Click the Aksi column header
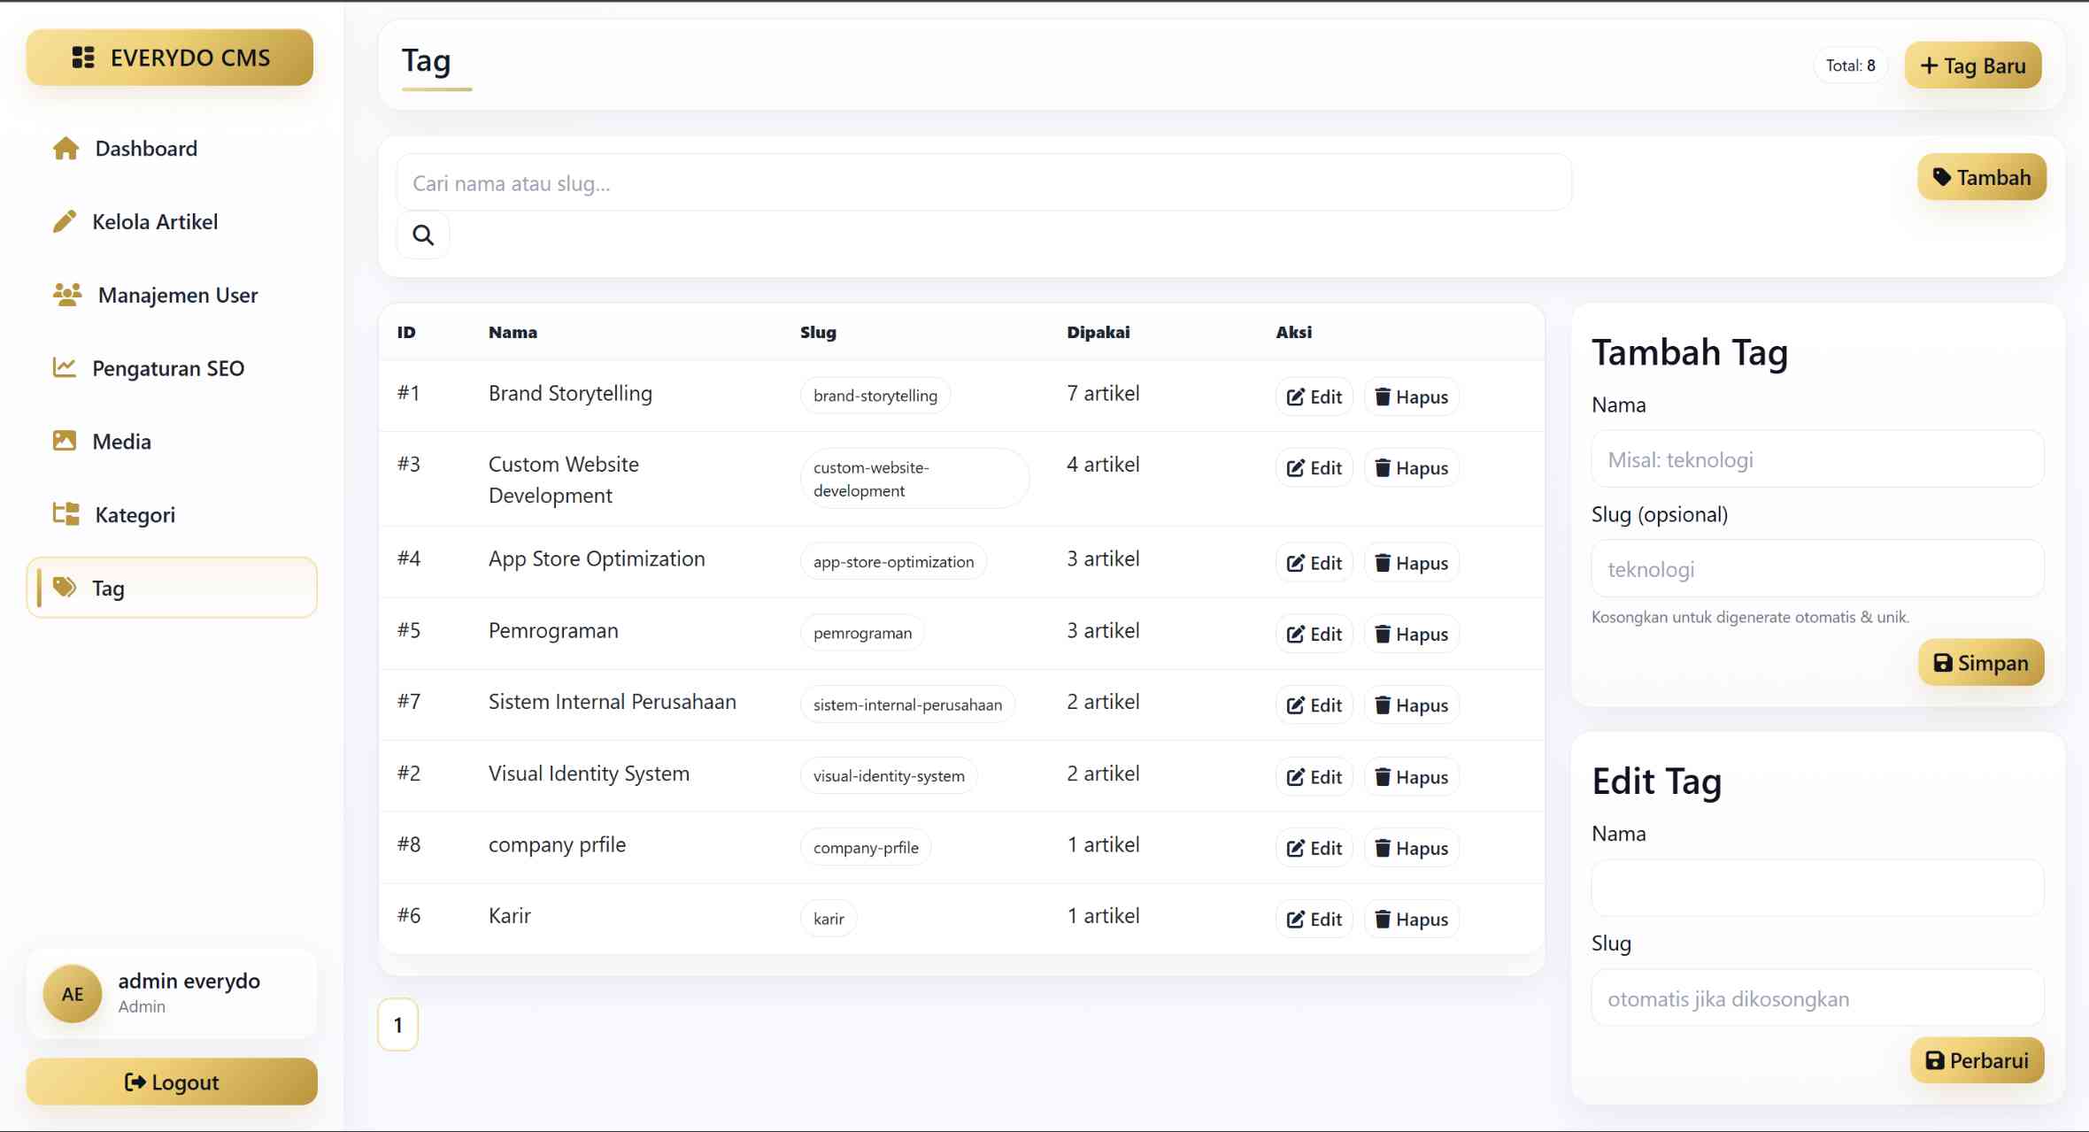This screenshot has height=1132, width=2089. pos(1293,333)
